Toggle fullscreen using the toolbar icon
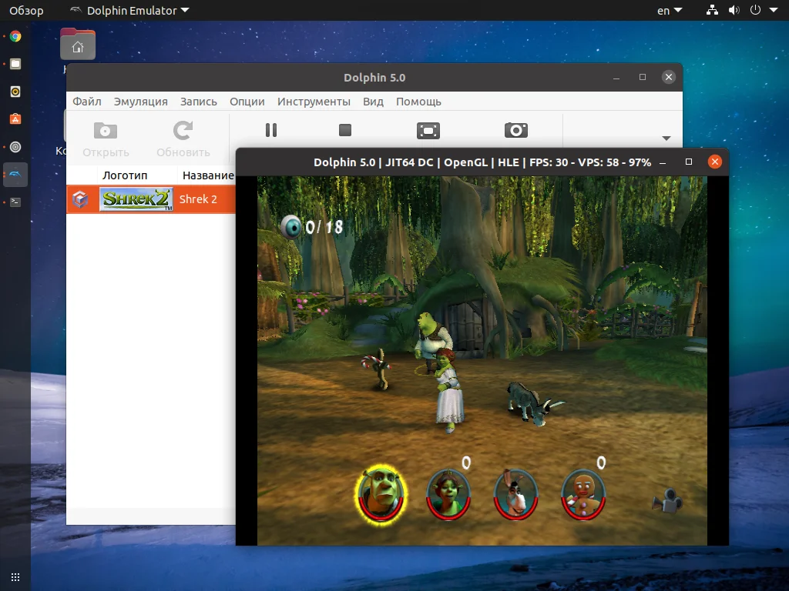 pos(428,131)
